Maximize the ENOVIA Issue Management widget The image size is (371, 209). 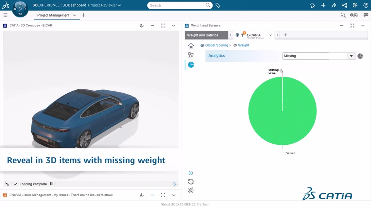(x=163, y=195)
